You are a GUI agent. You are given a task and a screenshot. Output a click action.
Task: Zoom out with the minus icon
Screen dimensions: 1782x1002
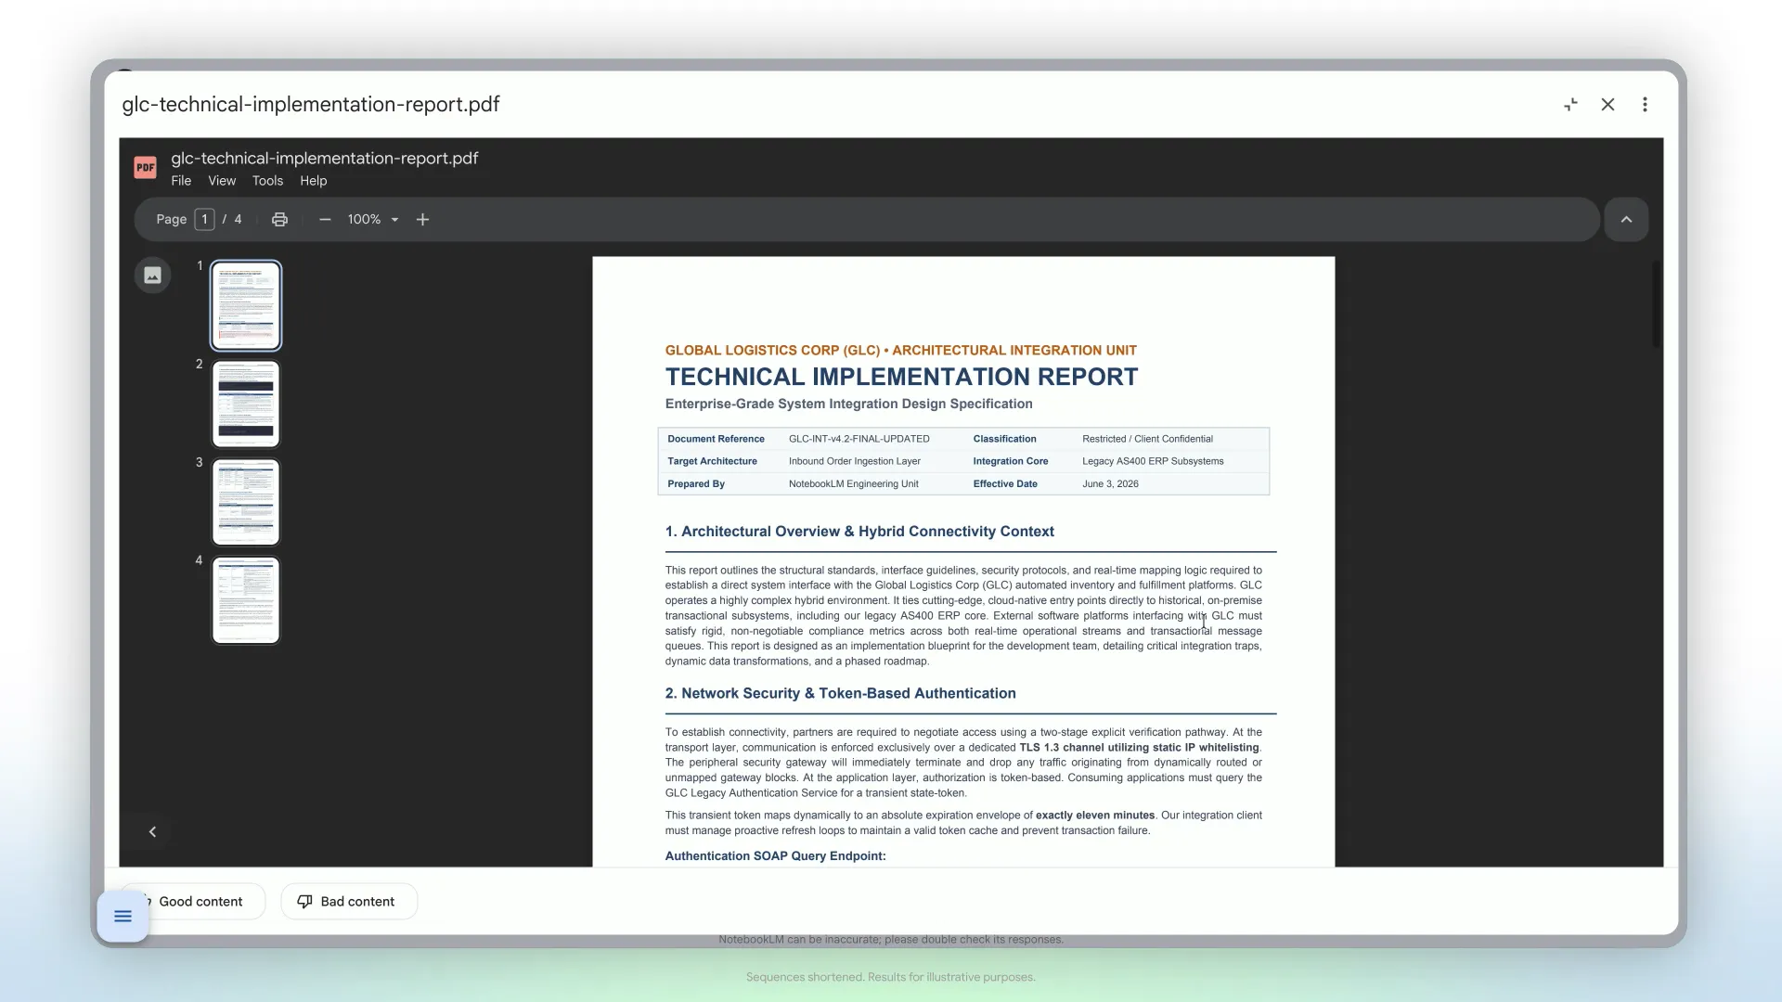(325, 220)
